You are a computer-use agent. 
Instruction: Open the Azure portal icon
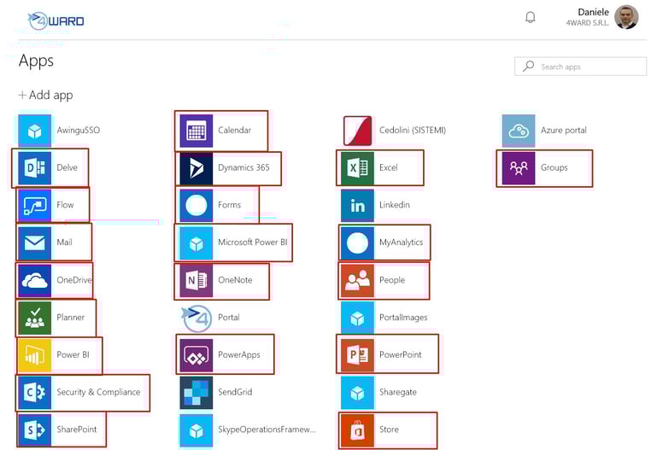(x=519, y=131)
